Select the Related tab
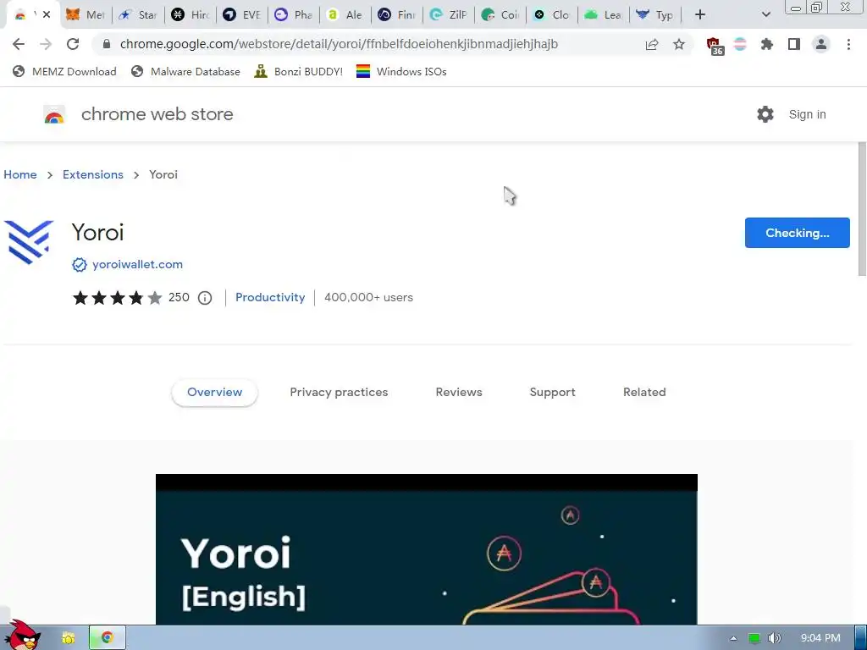Screen dimensions: 867x650 pyautogui.click(x=644, y=393)
